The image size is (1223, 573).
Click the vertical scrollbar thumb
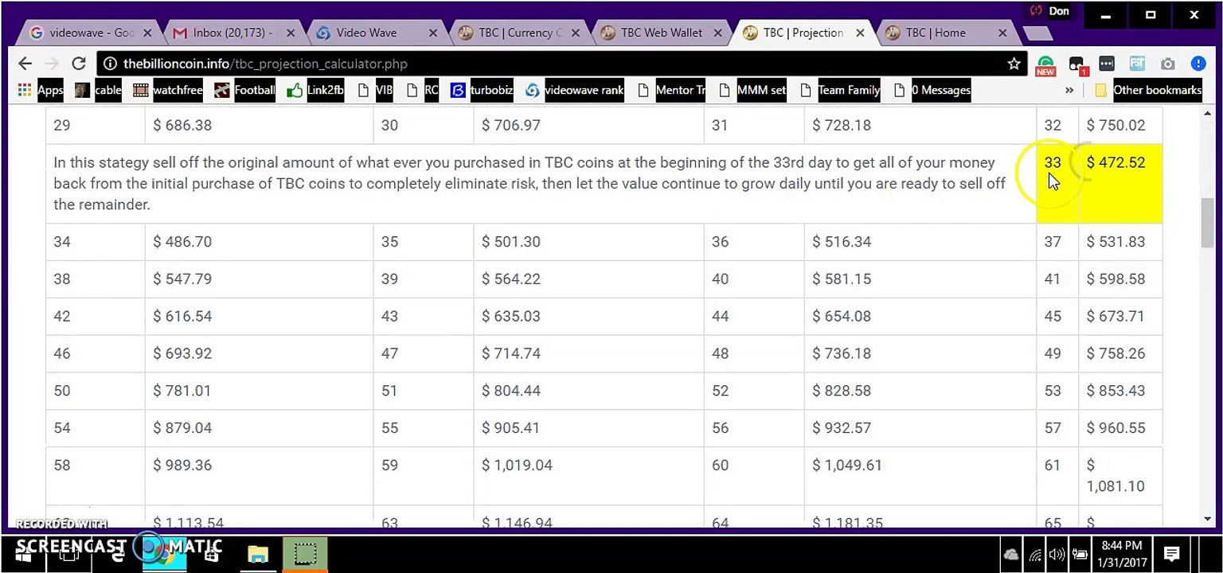pos(1208,224)
